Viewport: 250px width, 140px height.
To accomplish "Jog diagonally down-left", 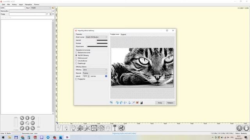I will coord(22,128).
